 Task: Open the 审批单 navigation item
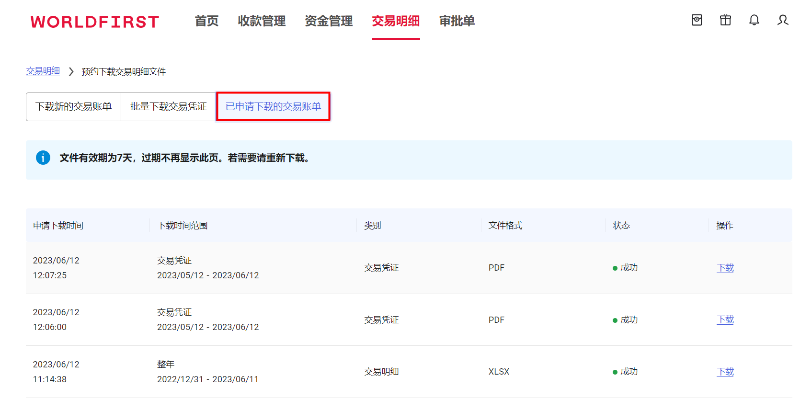pyautogui.click(x=457, y=21)
